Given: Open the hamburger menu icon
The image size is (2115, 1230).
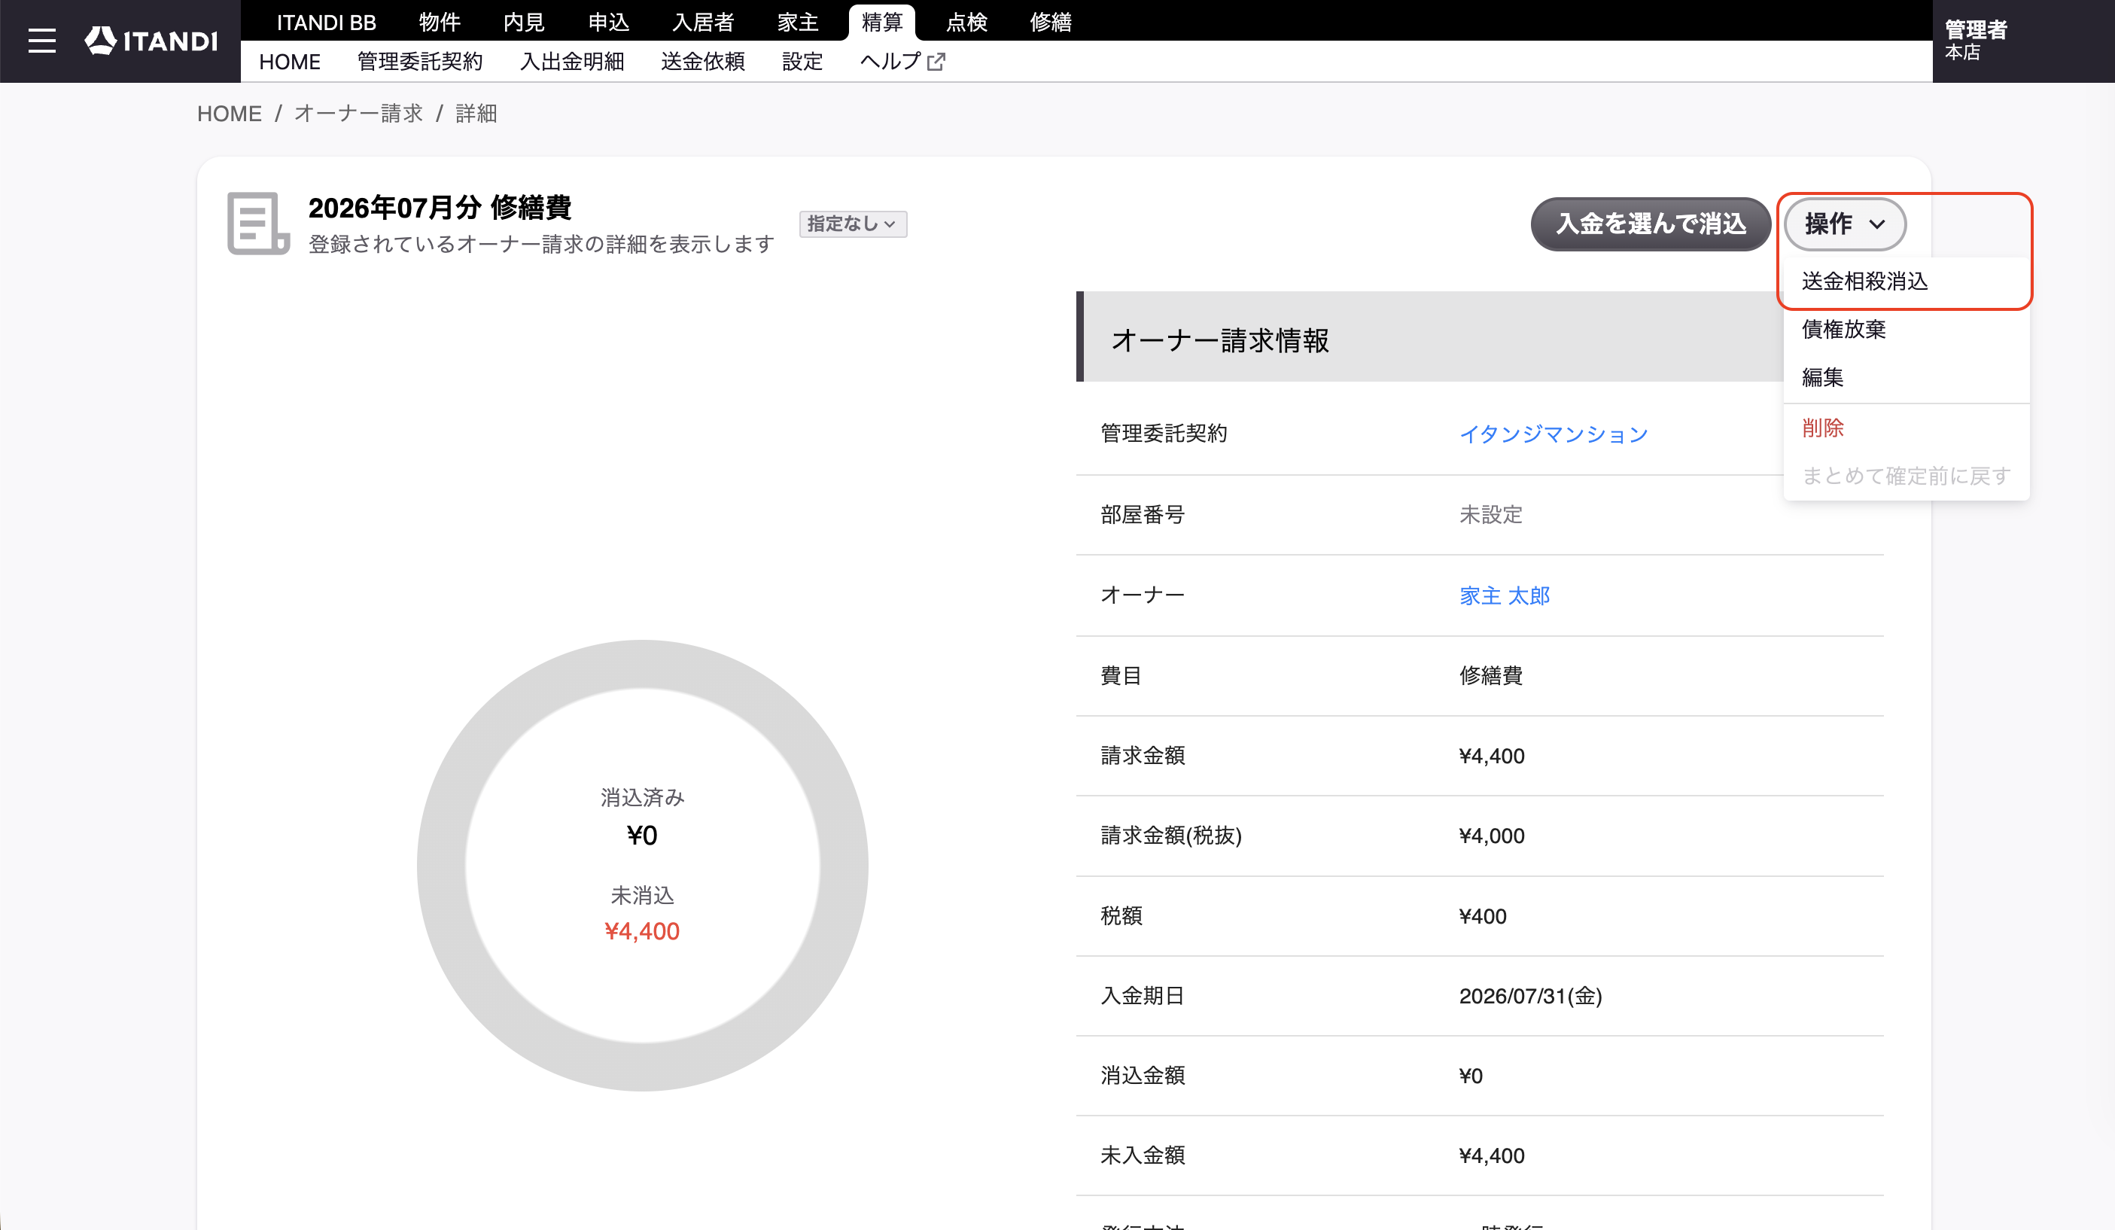Looking at the screenshot, I should tap(42, 41).
